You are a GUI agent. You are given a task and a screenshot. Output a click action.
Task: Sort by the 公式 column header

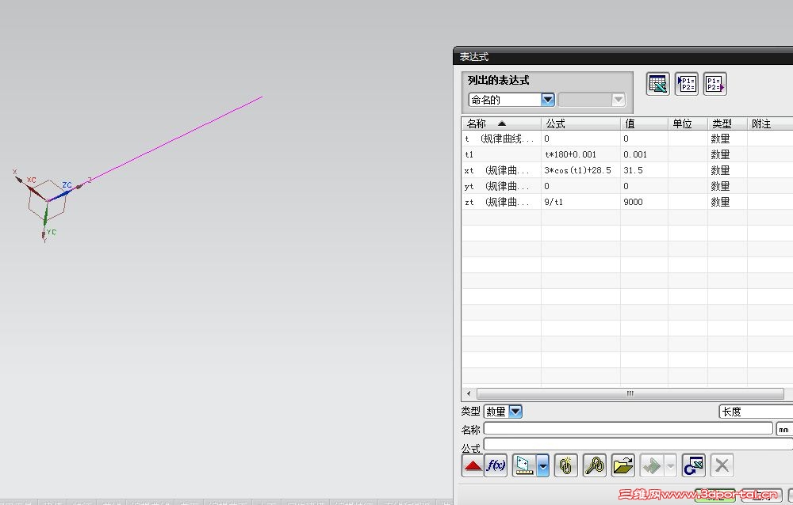(580, 123)
